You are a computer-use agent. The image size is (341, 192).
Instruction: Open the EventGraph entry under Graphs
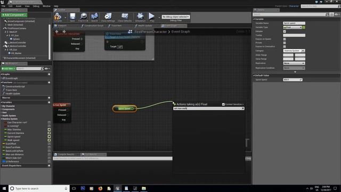(12, 78)
